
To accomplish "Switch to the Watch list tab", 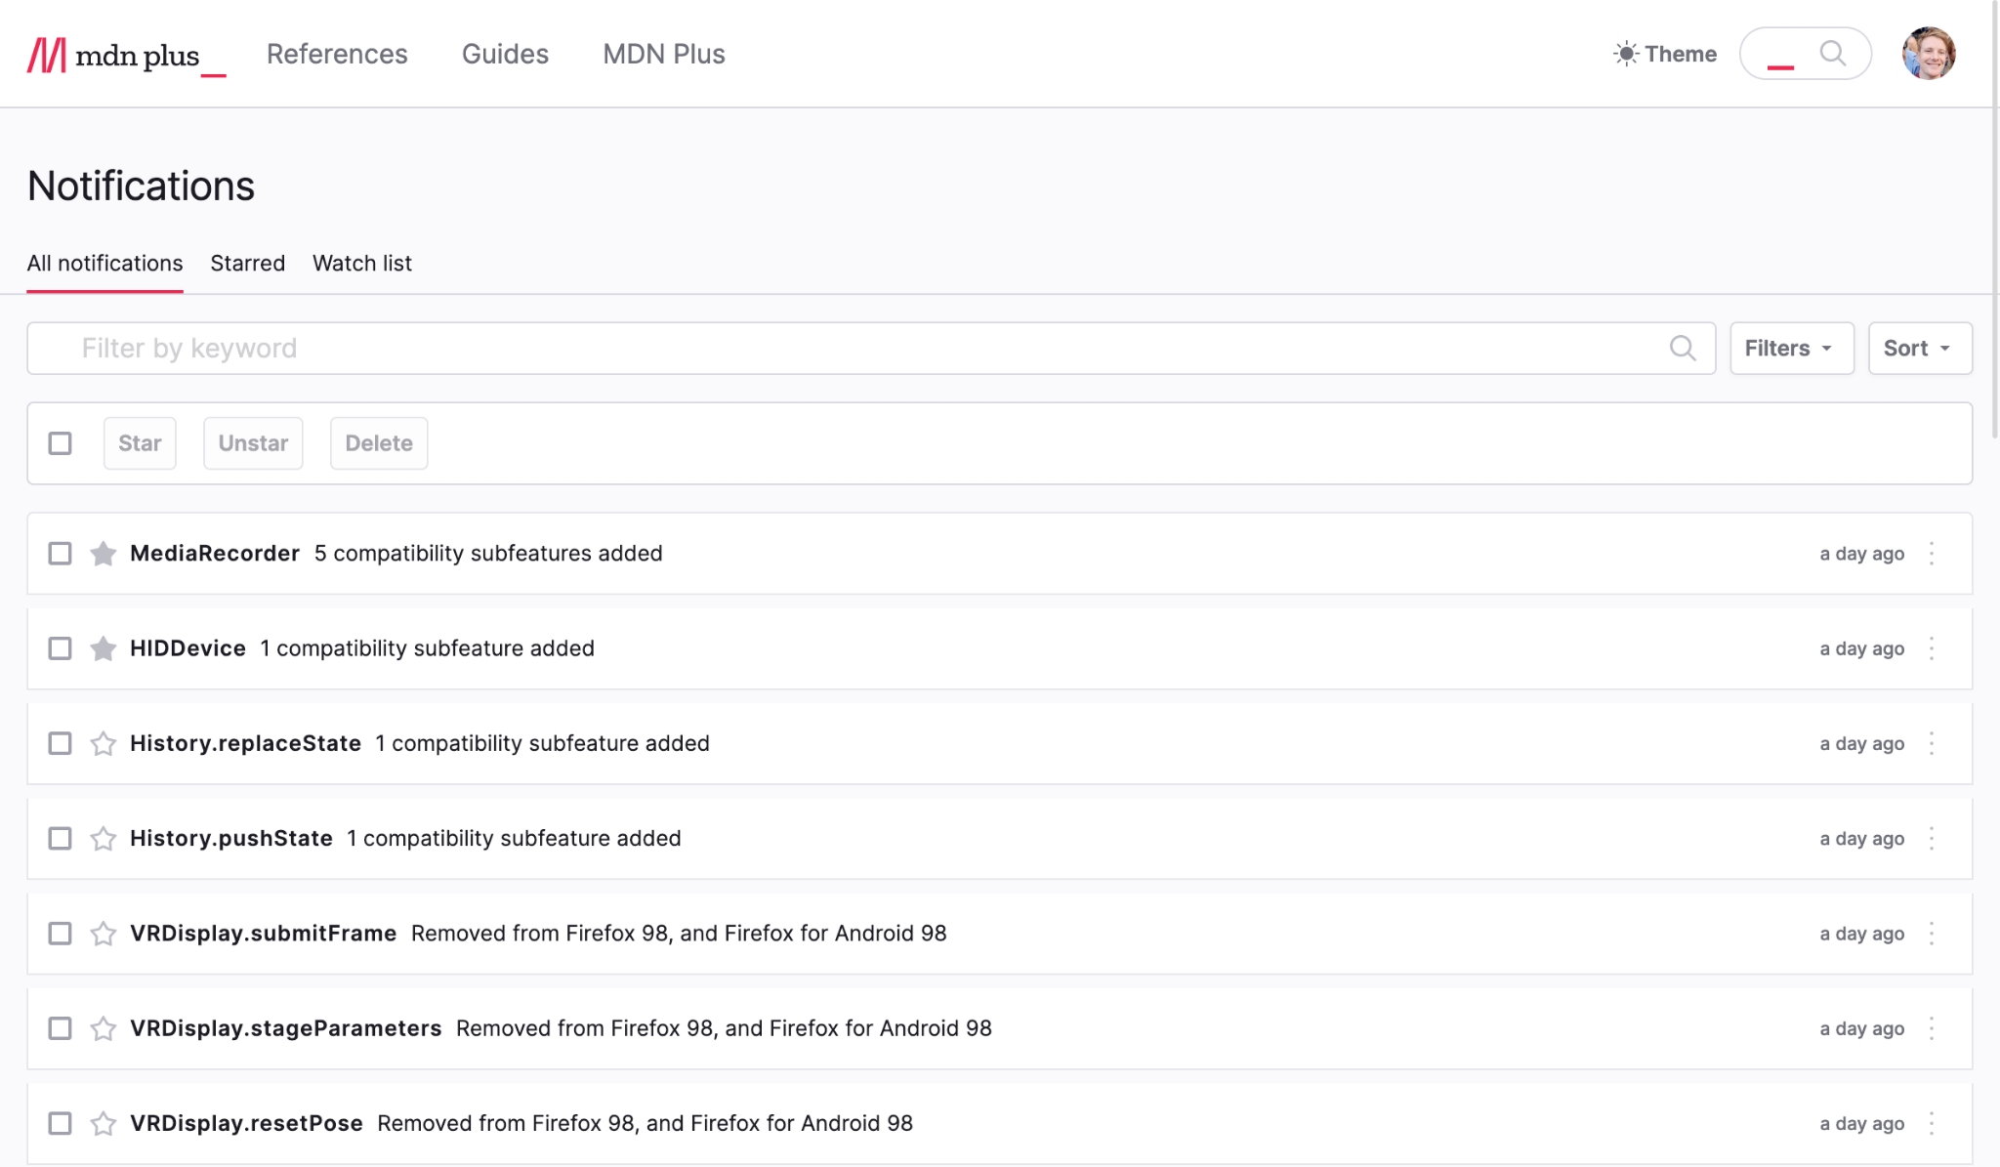I will tap(361, 264).
